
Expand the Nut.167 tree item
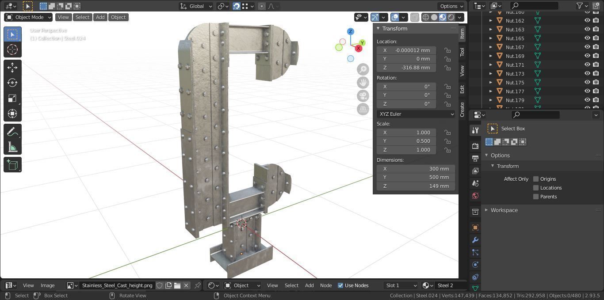coord(491,47)
